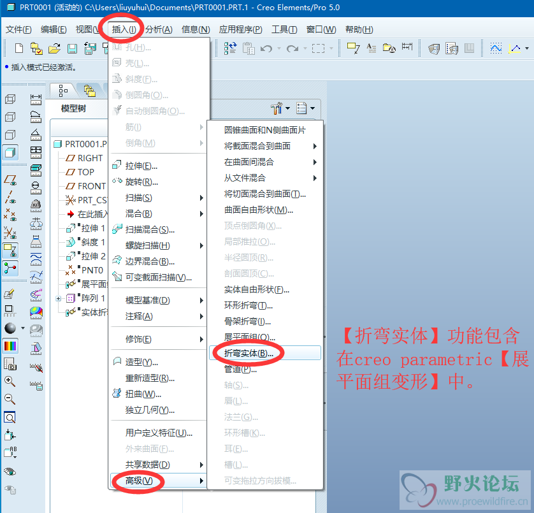Open the 分析(A) menu
The image size is (534, 513).
(159, 30)
